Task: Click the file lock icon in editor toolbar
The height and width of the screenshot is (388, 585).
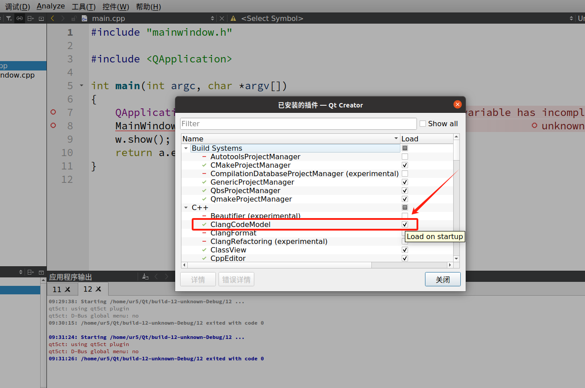Action: point(73,18)
